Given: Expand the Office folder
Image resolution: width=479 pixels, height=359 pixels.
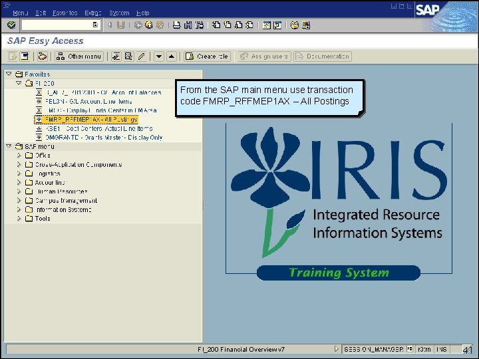Looking at the screenshot, I should pos(19,155).
